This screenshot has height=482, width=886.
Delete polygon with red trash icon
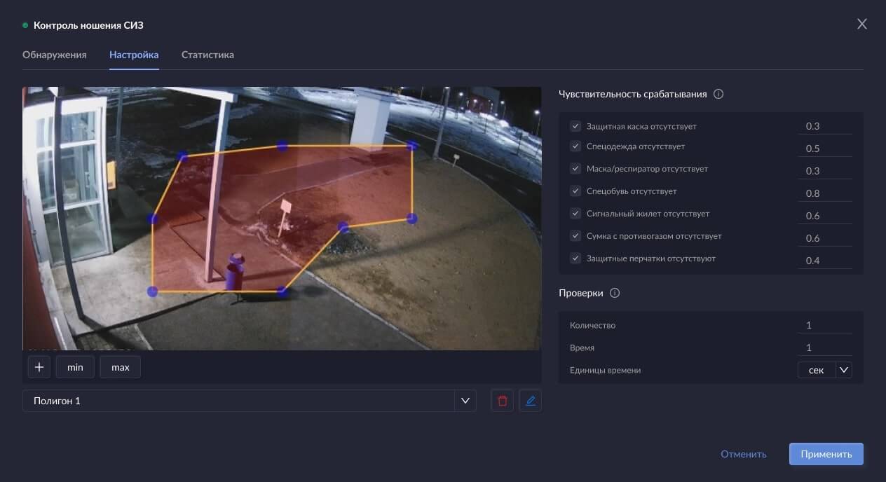click(x=502, y=401)
